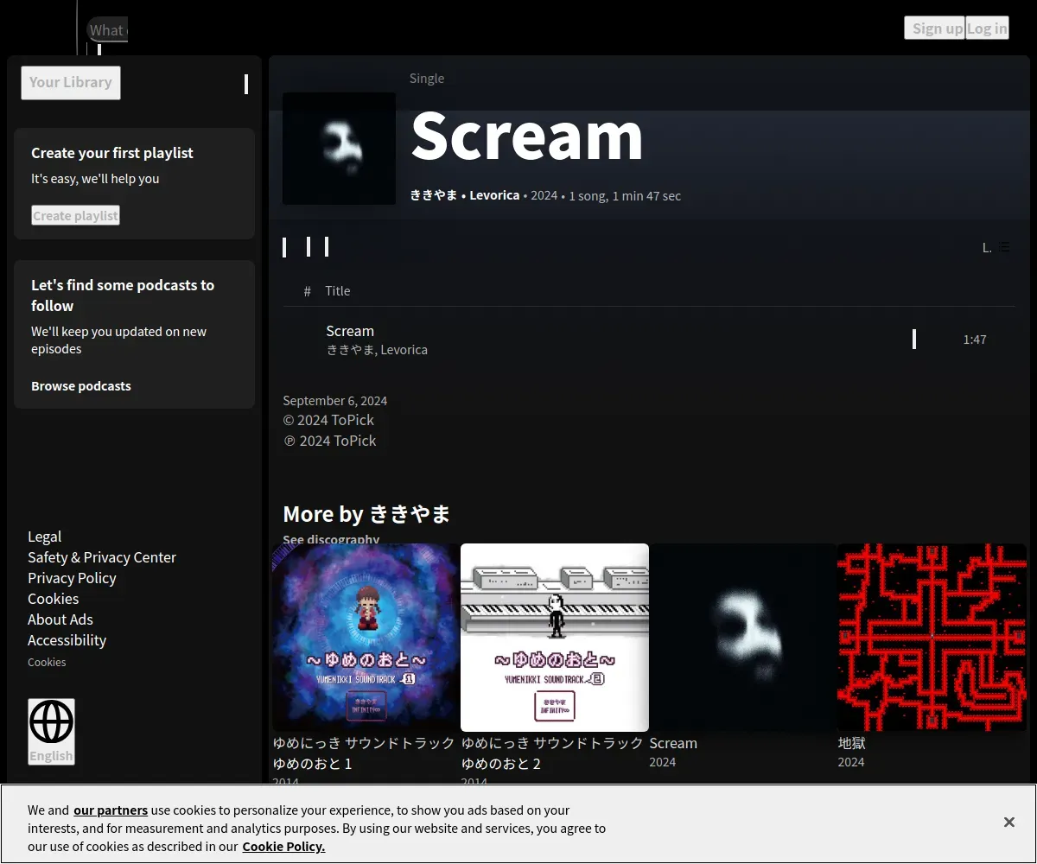The image size is (1037, 864).
Task: Click the collapsed control left of the 1:47 duration
Action: click(914, 340)
